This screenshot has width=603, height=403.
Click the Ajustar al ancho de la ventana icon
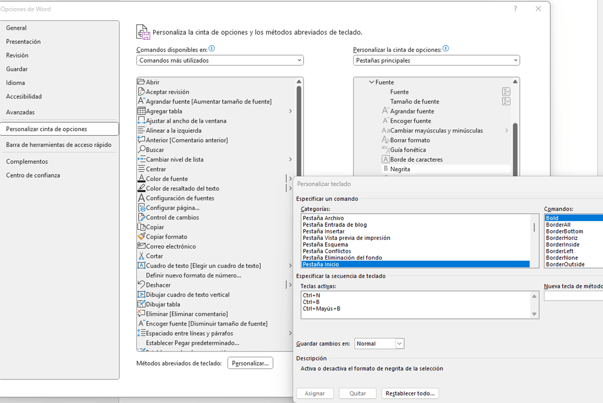coord(141,121)
